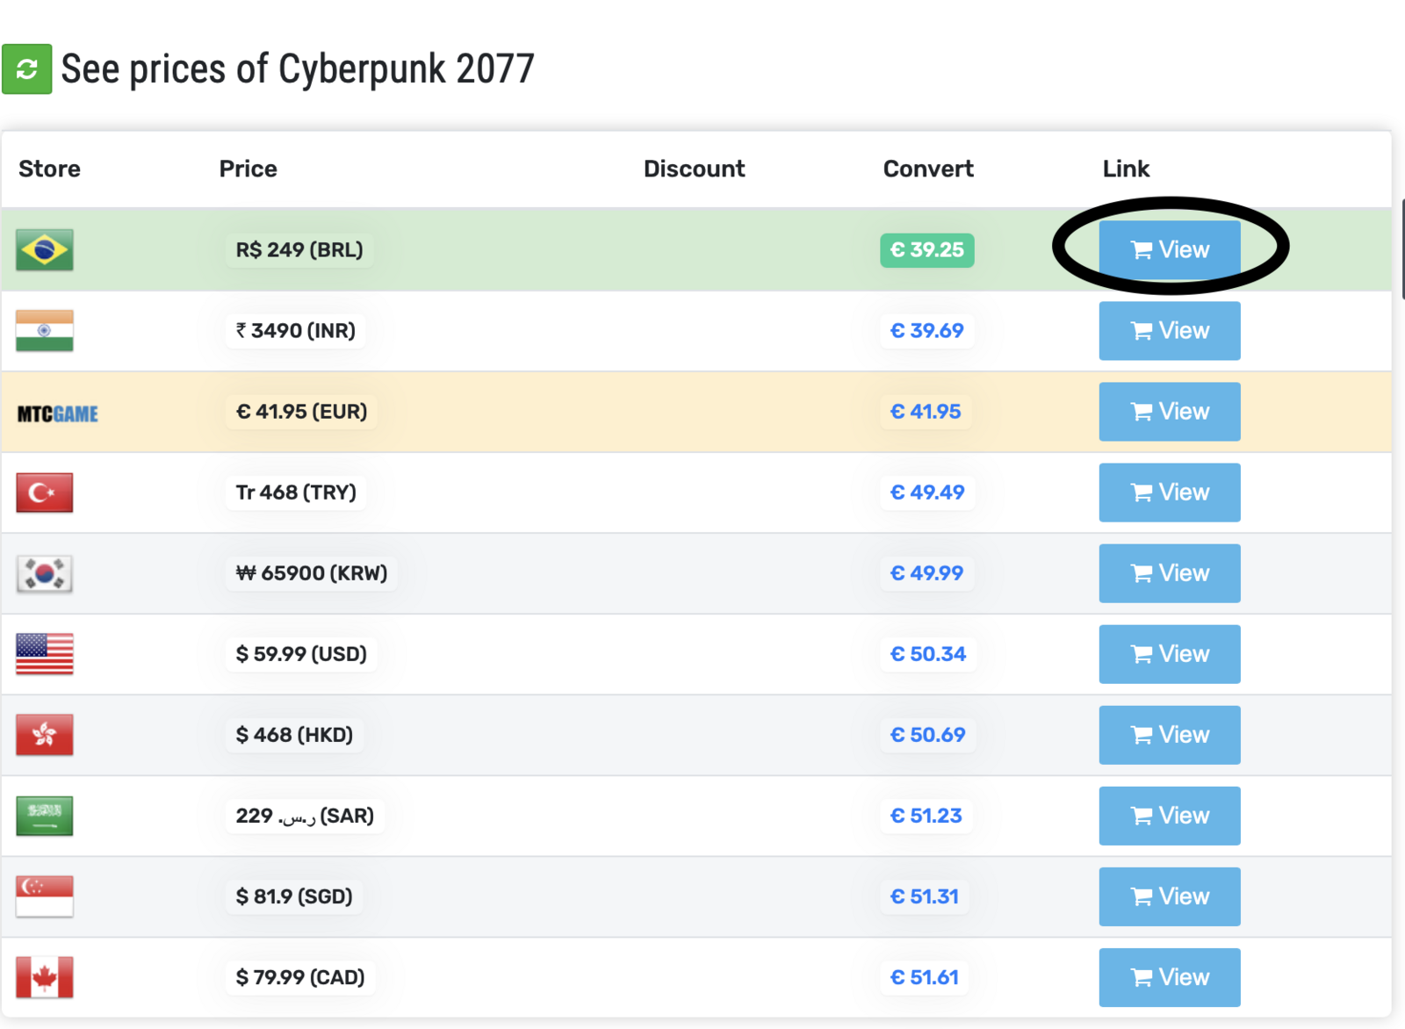Open View link for Tr 468 TRY
1405x1029 pixels.
(1170, 493)
